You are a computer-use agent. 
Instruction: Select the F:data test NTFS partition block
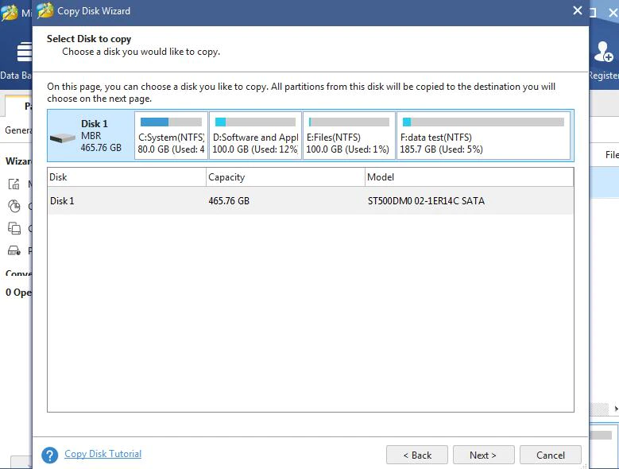pos(483,135)
